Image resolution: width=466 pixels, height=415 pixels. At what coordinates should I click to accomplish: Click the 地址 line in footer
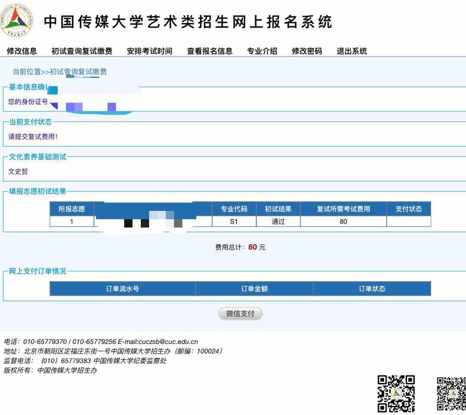(113, 351)
